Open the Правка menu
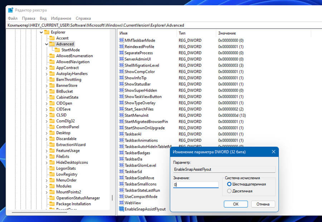 pyautogui.click(x=29, y=18)
